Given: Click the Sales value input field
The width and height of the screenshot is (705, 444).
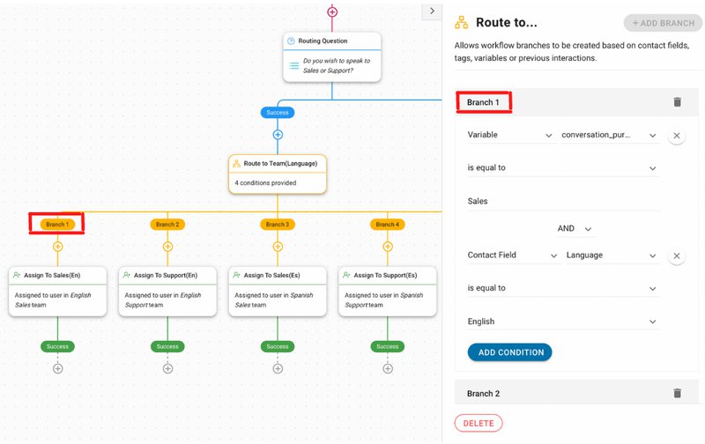Looking at the screenshot, I should pos(562,201).
